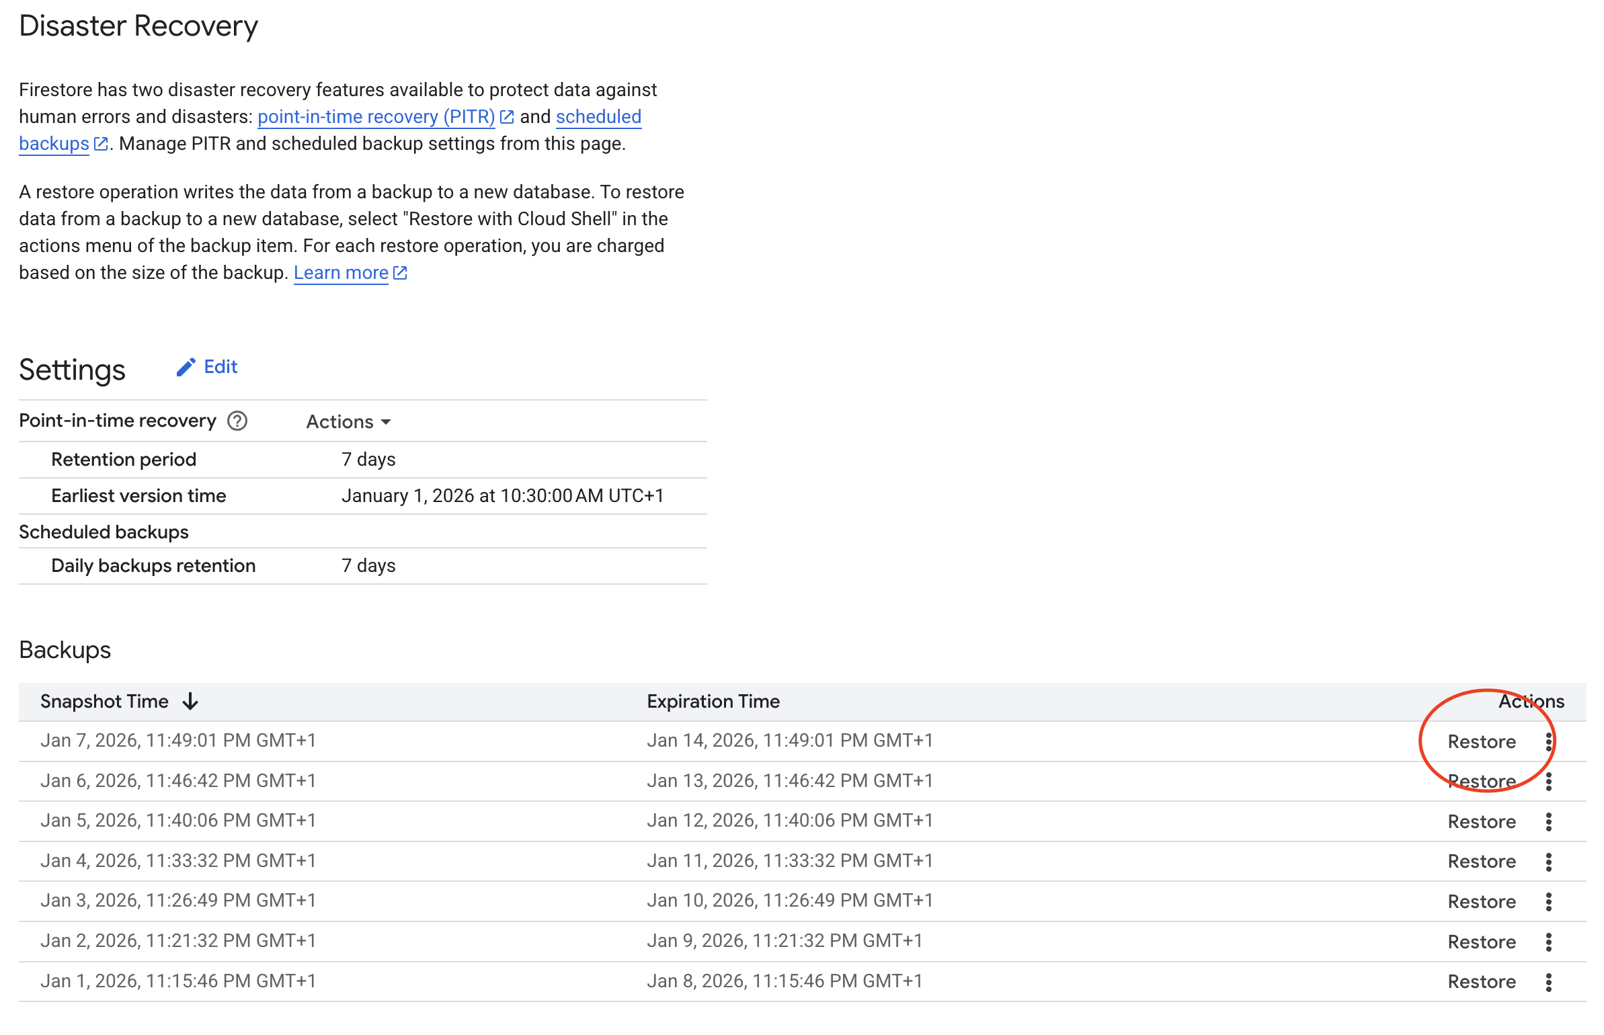This screenshot has width=1604, height=1035.
Task: Sort by Snapshot Time arrow
Action: (191, 701)
